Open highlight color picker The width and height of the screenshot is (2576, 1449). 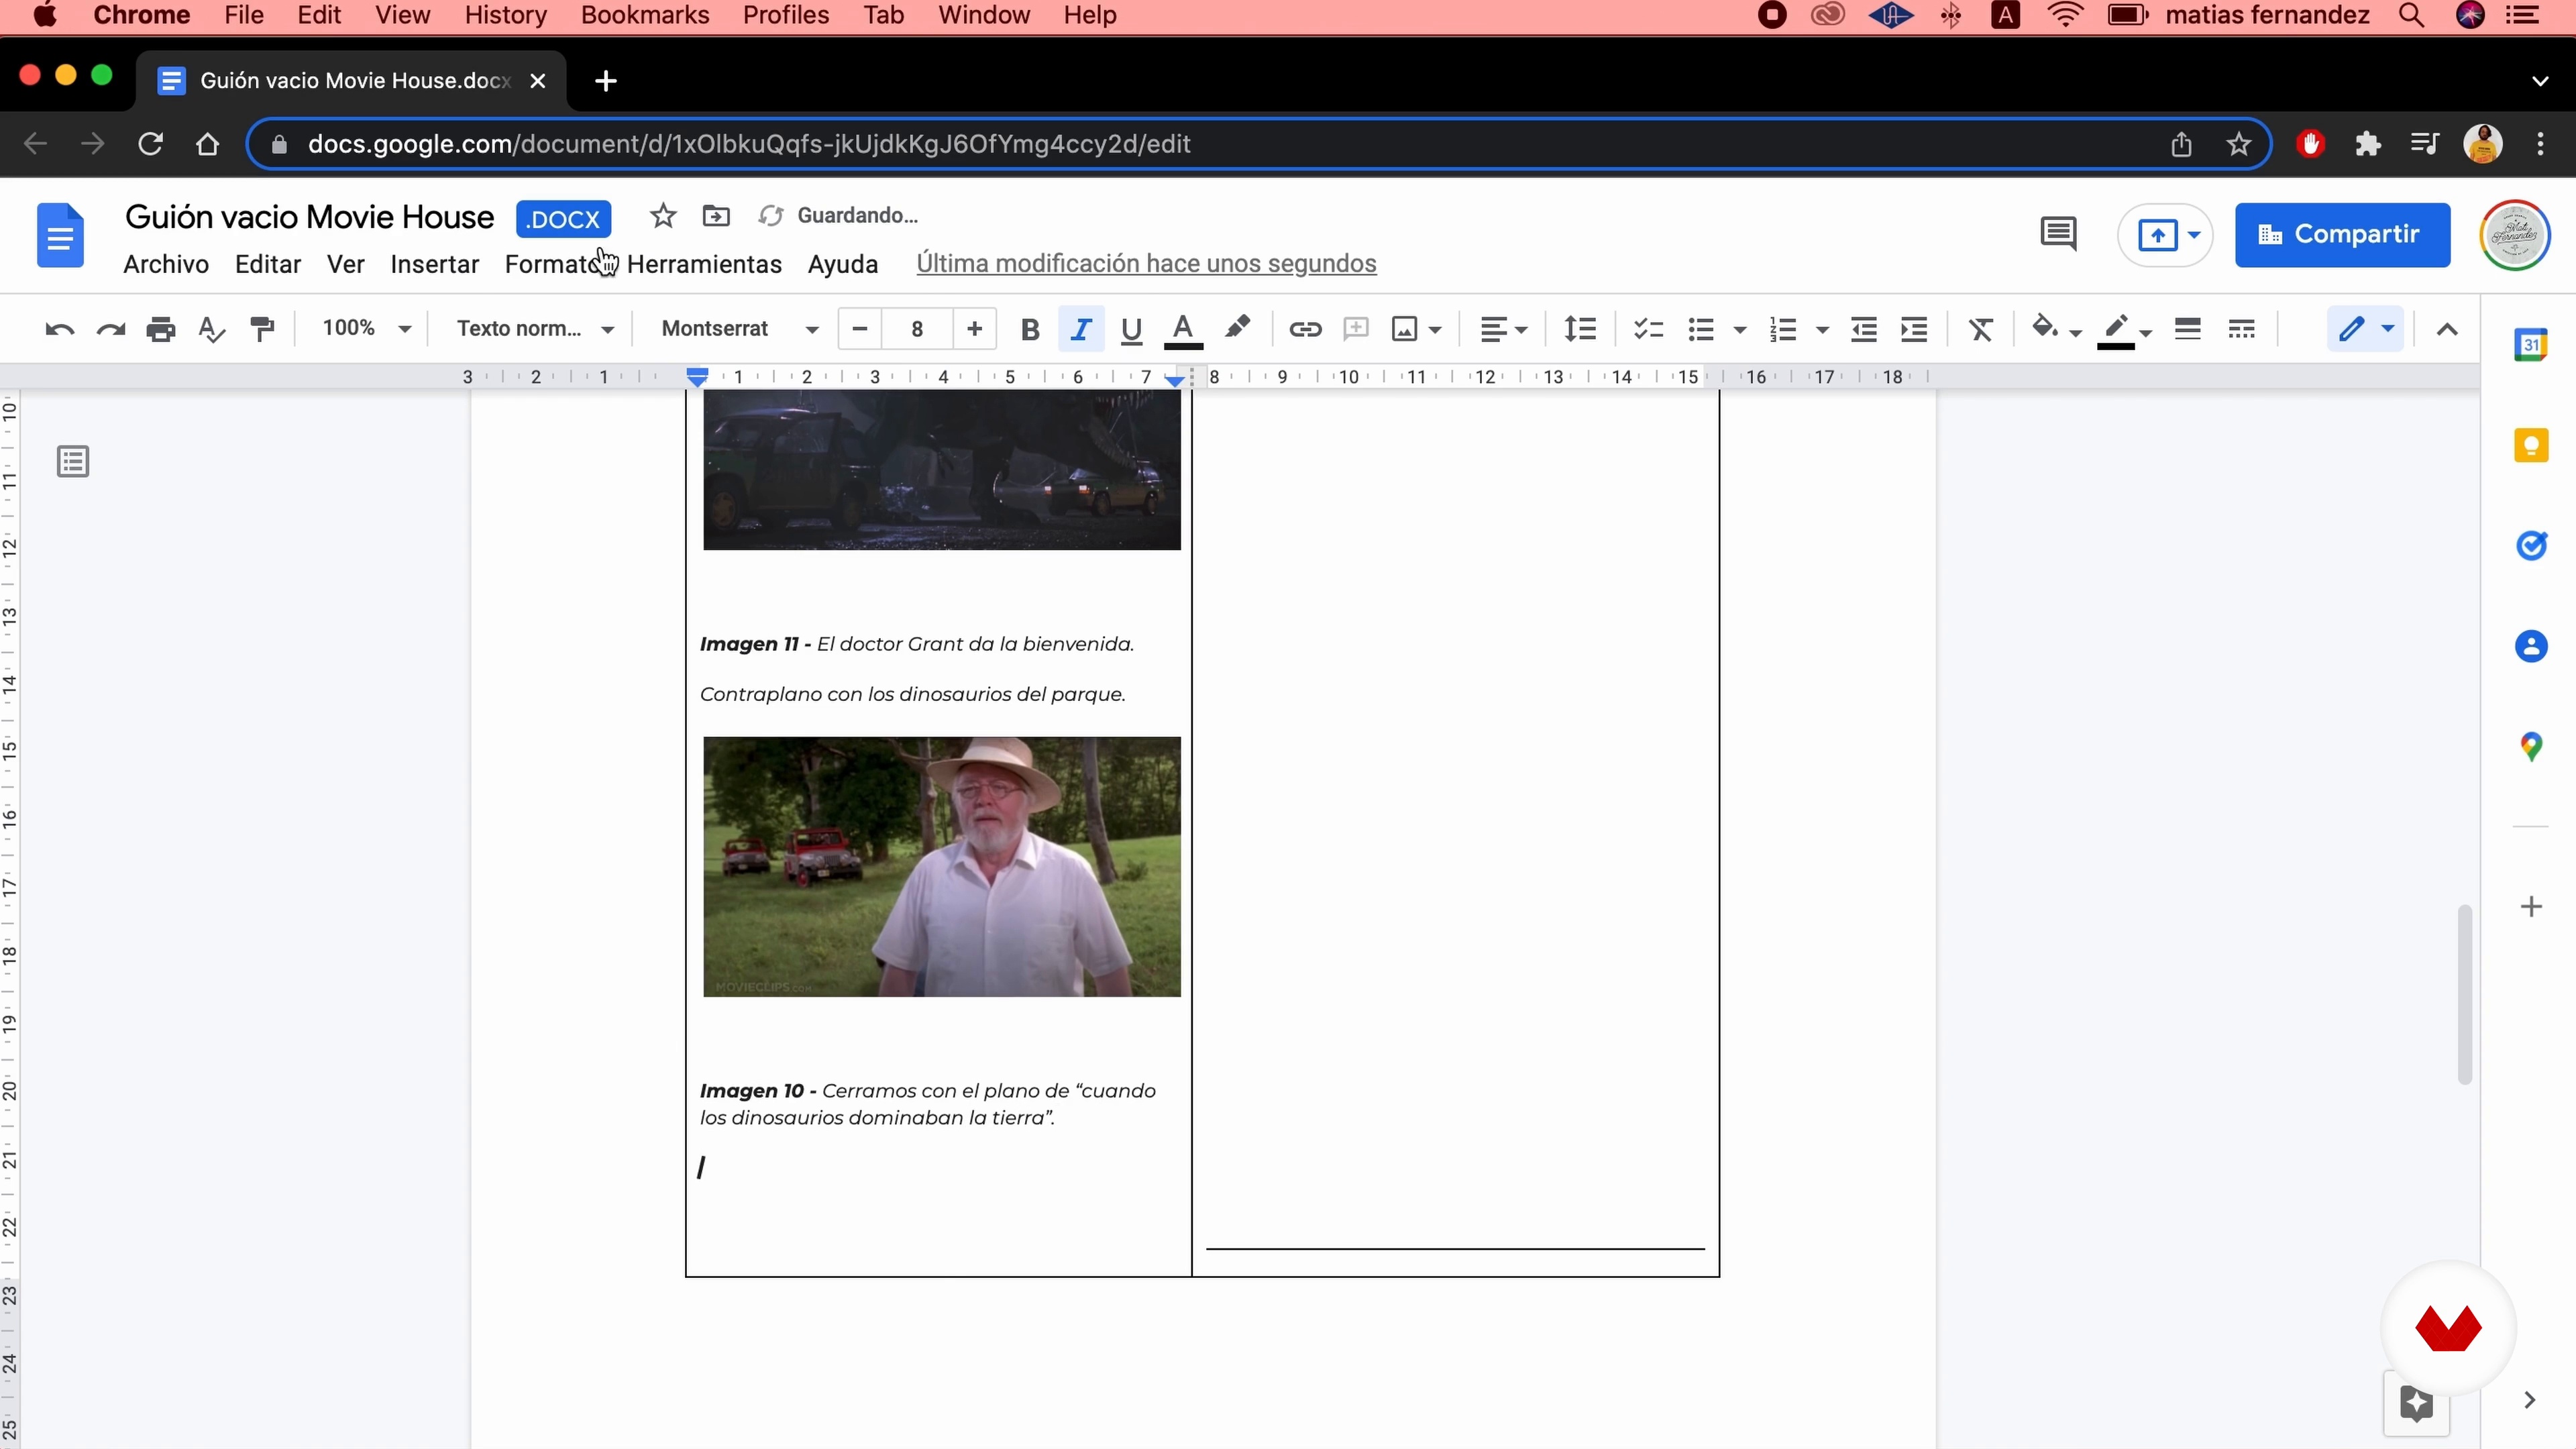click(1237, 329)
